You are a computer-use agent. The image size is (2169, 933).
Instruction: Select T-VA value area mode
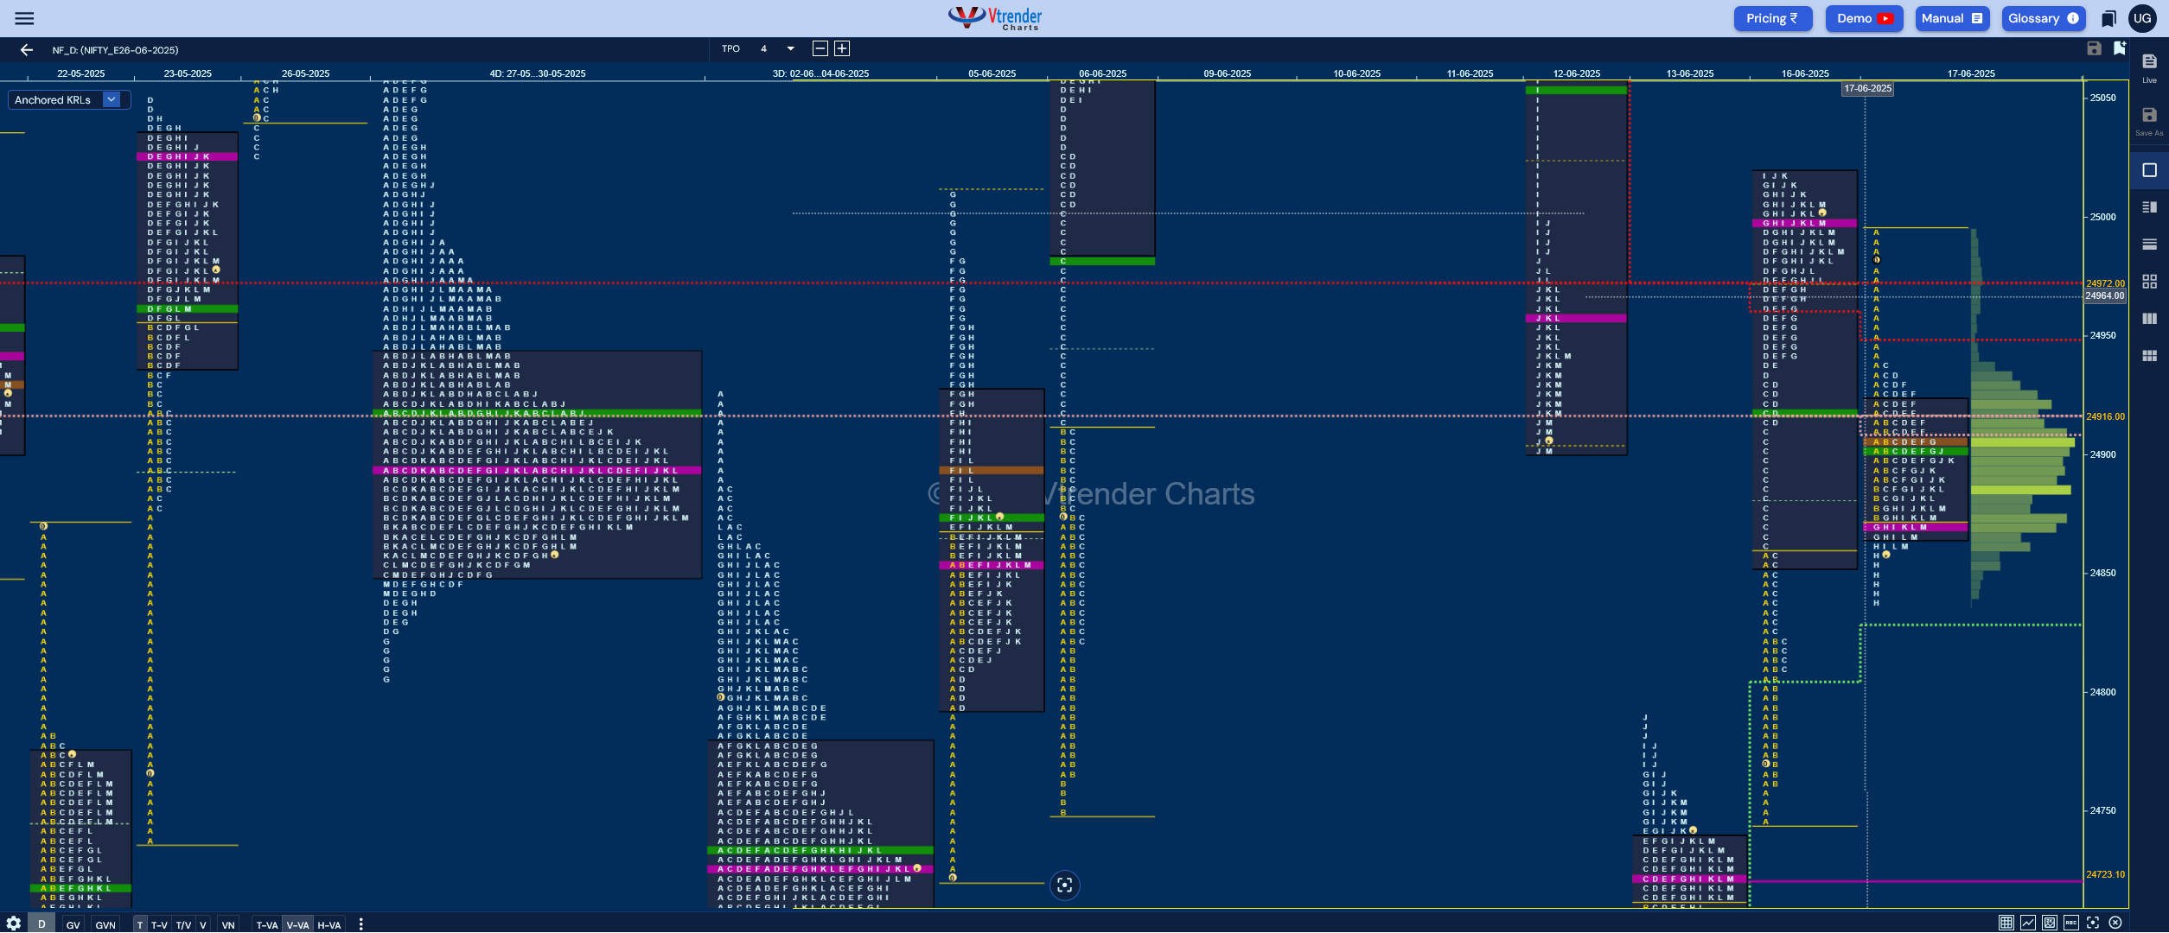tap(267, 924)
